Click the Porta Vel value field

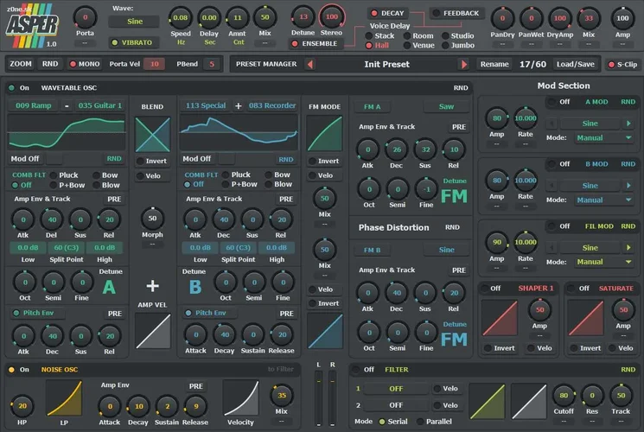coord(154,64)
